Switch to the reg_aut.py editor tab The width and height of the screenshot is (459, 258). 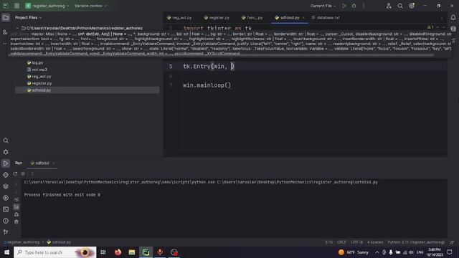click(x=179, y=17)
